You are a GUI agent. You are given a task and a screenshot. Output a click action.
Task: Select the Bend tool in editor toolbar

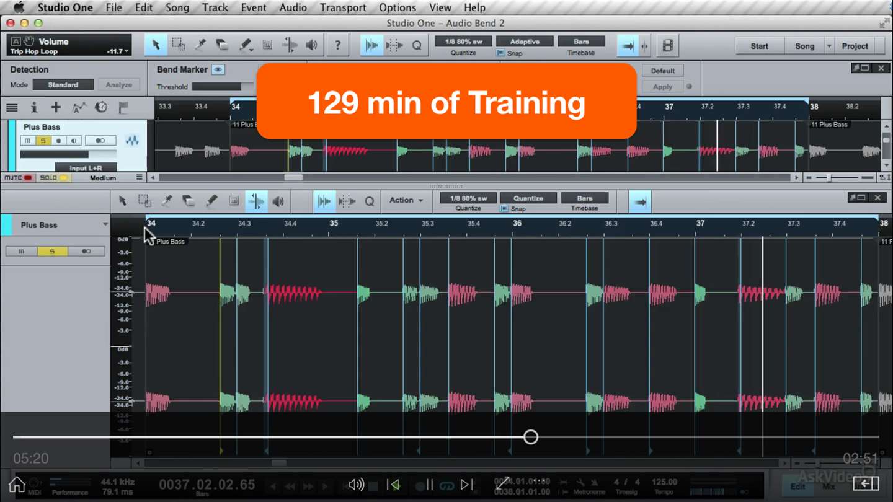click(x=256, y=201)
